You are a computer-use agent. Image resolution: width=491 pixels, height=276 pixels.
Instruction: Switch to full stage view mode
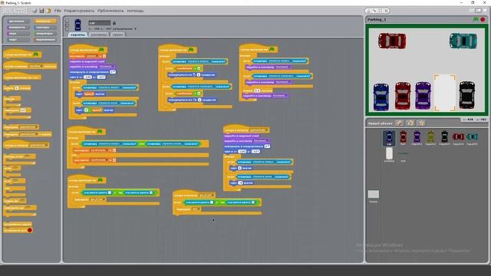(479, 11)
